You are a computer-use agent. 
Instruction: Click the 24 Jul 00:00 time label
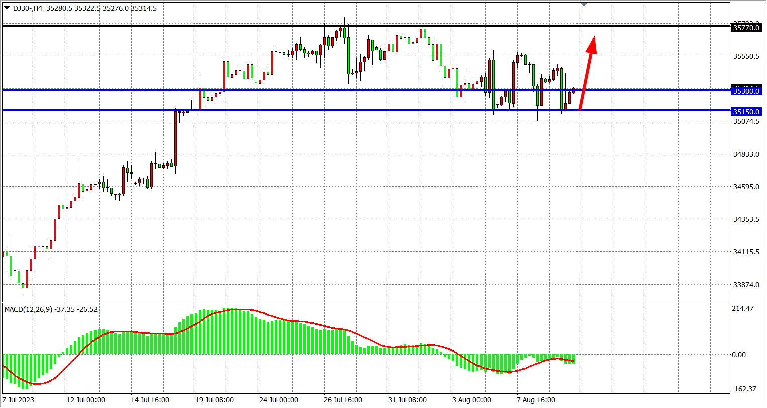pyautogui.click(x=278, y=400)
